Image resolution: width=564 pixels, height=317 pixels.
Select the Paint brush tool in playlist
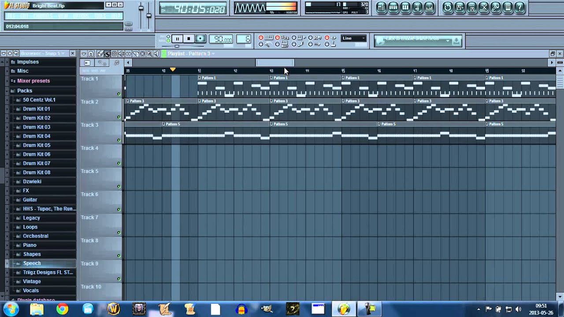(x=108, y=54)
